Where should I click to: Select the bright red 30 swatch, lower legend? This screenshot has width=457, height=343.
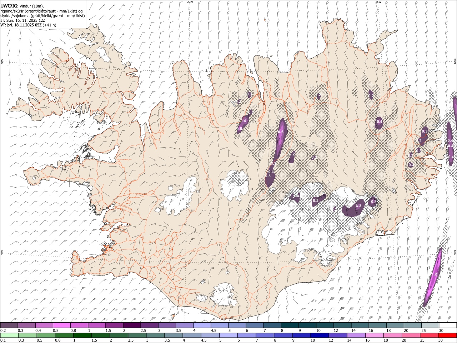point(447,335)
